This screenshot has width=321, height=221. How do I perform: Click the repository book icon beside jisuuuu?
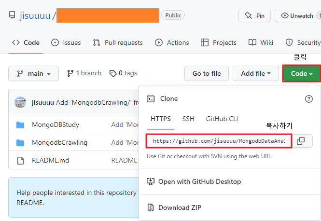[12, 15]
